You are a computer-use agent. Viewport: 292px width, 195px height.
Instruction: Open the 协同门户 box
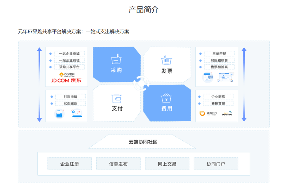pos(216,164)
